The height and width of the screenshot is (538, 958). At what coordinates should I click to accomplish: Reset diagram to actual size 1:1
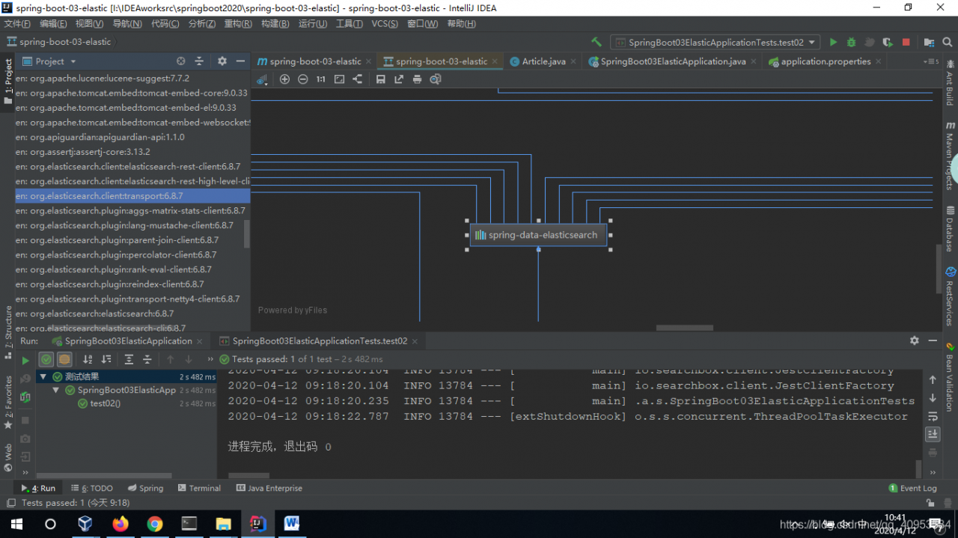point(321,79)
